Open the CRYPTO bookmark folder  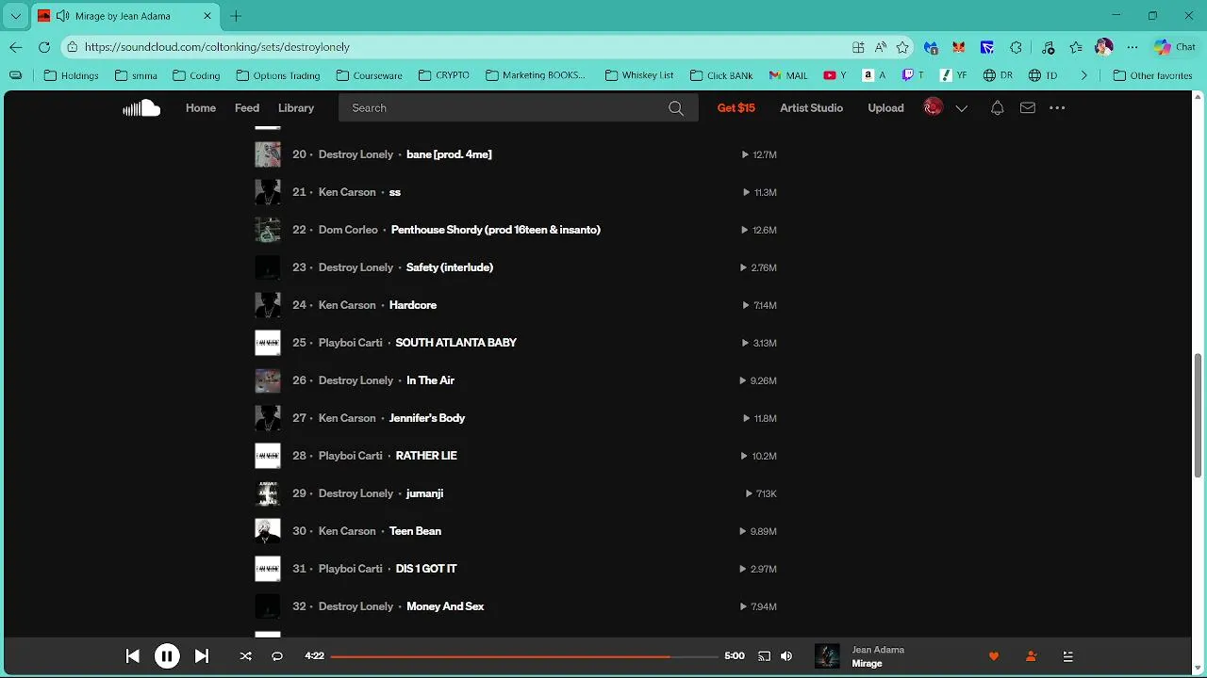(x=443, y=75)
